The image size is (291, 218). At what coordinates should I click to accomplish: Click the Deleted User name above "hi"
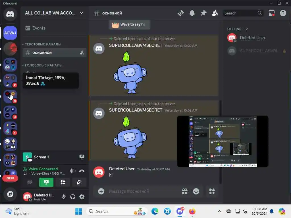[x=122, y=169]
